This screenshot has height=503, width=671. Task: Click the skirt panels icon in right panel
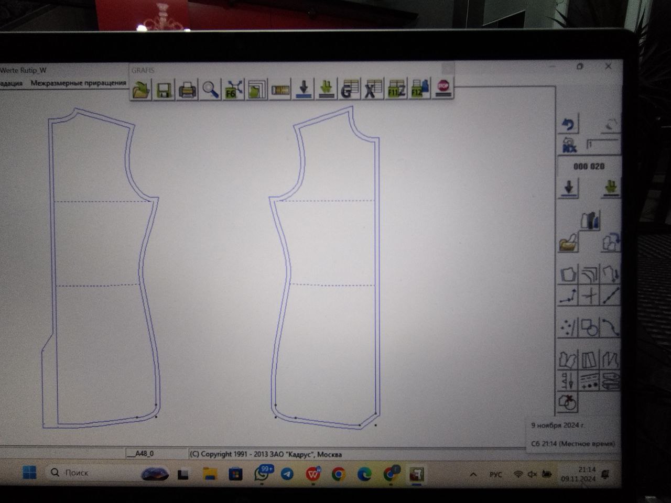pos(590,360)
